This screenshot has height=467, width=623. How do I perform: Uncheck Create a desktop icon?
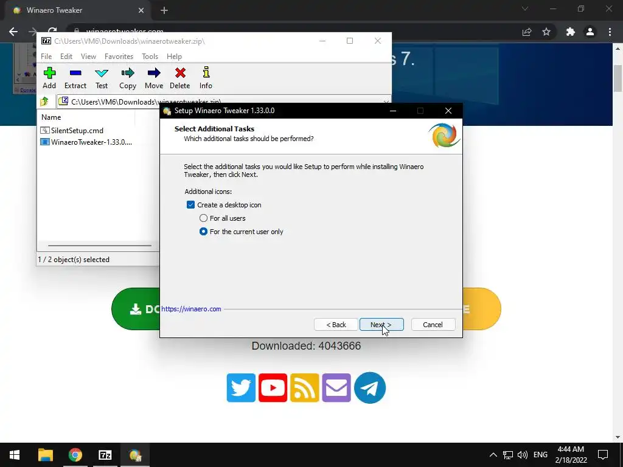[190, 205]
